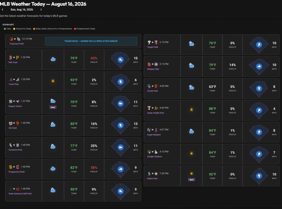Viewport: 282px width, 209px height.
Task: Click the sun icon for Sutter Health Park
Action: tap(192, 109)
